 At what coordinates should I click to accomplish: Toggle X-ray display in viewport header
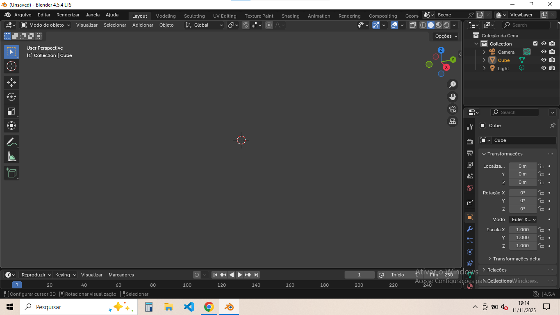[413, 25]
